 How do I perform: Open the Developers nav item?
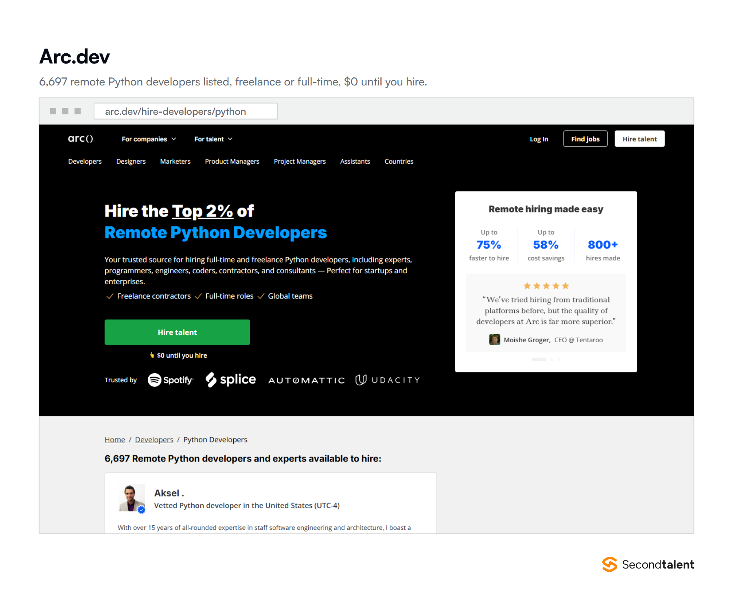tap(85, 162)
